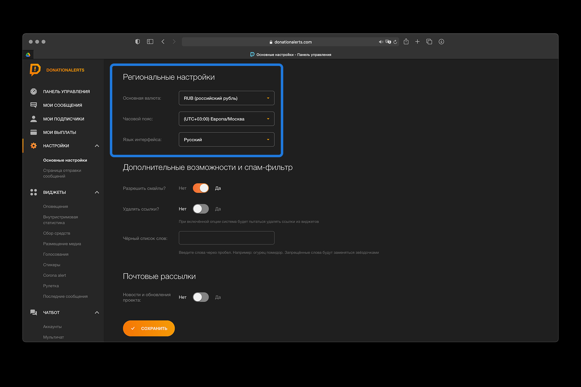581x387 pixels.
Task: Open Голосования link
Action: click(x=56, y=254)
